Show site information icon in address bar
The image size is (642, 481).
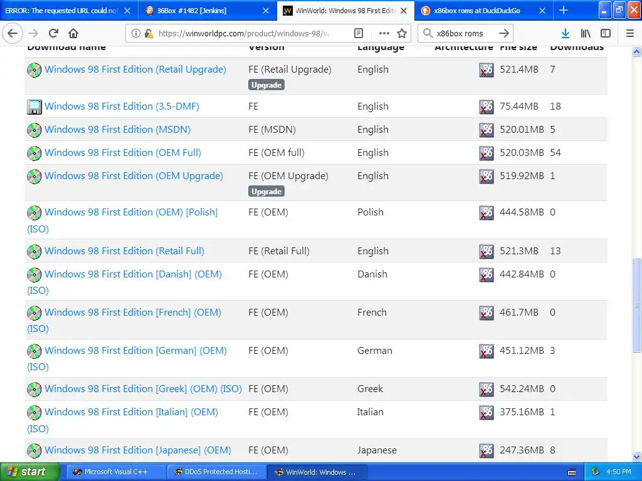point(135,33)
